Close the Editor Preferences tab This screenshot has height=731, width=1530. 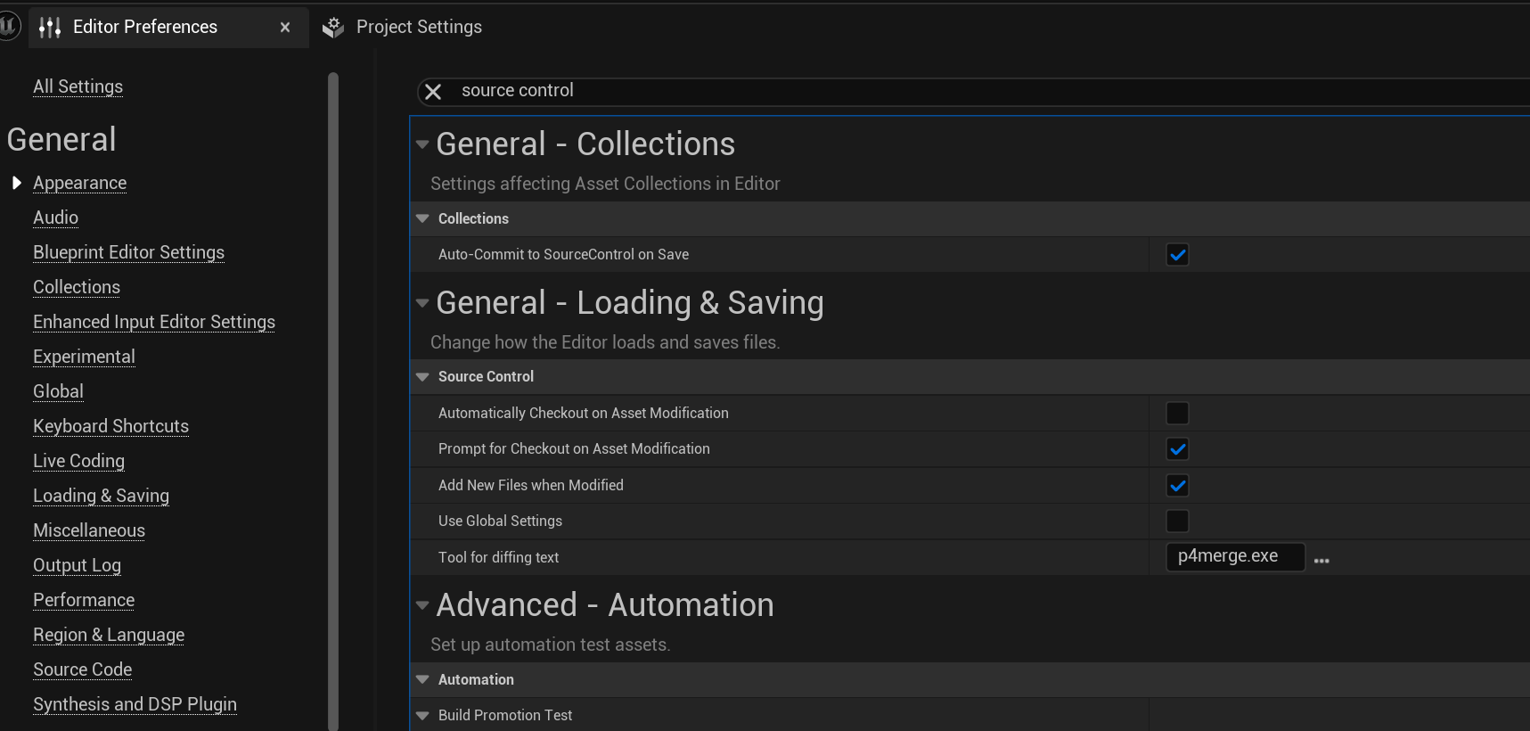(x=285, y=28)
